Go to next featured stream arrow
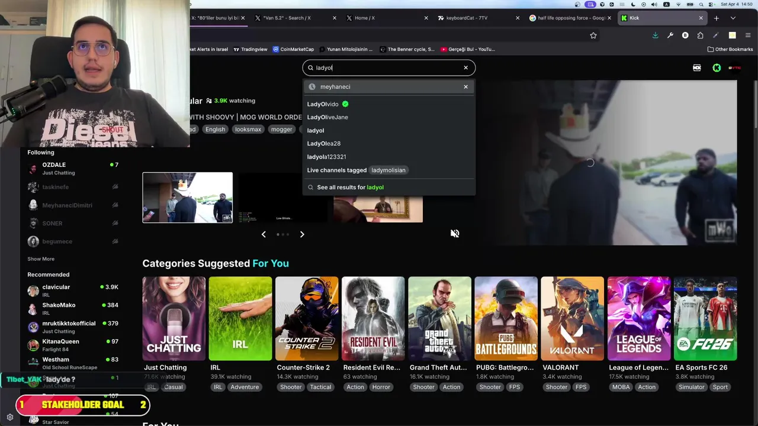The height and width of the screenshot is (426, 758). tap(302, 234)
